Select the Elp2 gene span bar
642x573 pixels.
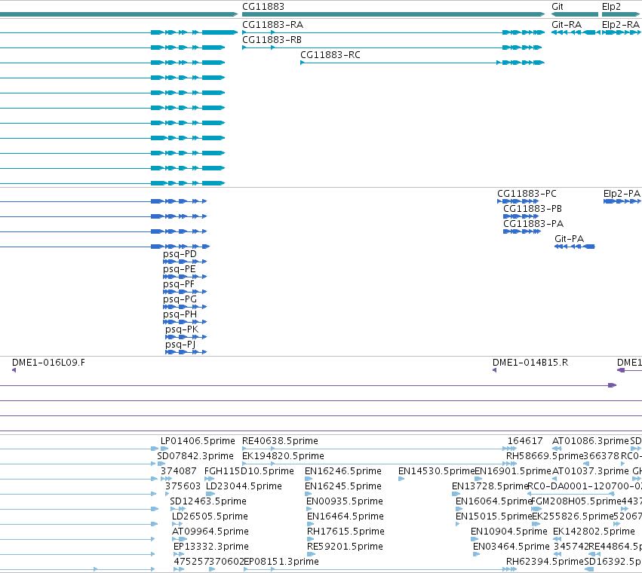621,14
